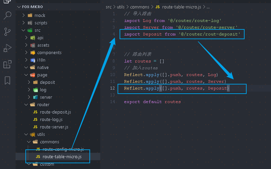
Task: Click the bookmarks icon in activity bar
Action: (7, 80)
